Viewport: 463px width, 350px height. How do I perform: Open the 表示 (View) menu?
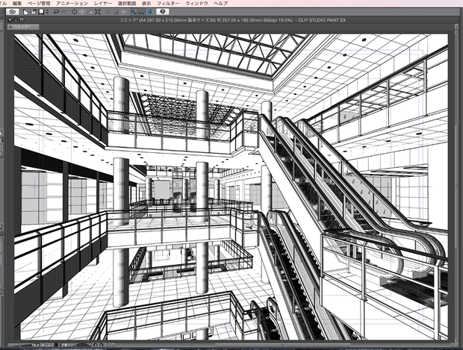point(146,4)
